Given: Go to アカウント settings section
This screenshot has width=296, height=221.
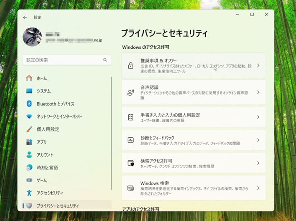Looking at the screenshot, I should pos(45,155).
